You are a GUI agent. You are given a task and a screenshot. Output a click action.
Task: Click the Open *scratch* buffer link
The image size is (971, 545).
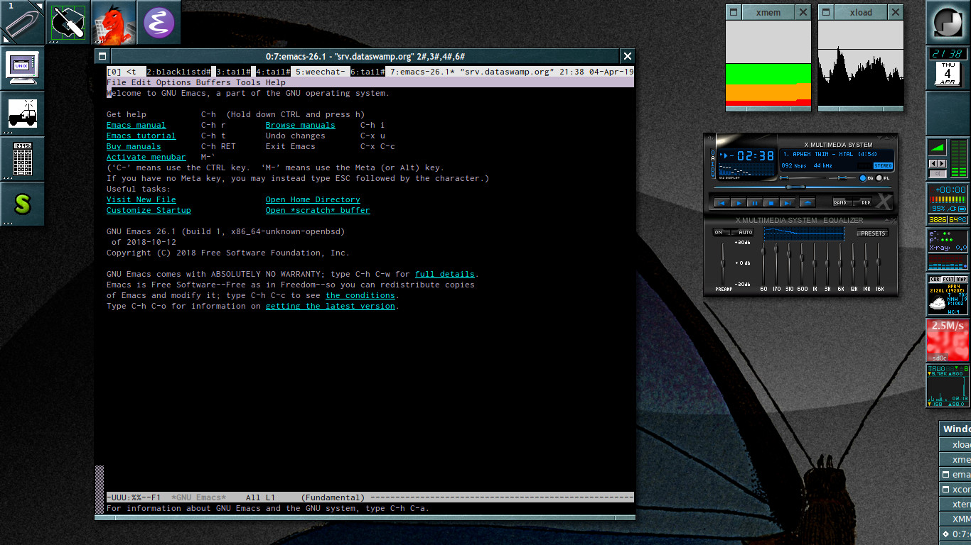[x=318, y=210]
